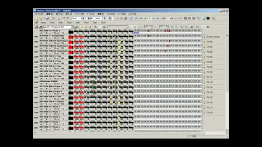The image size is (262, 147).
Task: Start playback with the Play button
Action: coord(149,19)
